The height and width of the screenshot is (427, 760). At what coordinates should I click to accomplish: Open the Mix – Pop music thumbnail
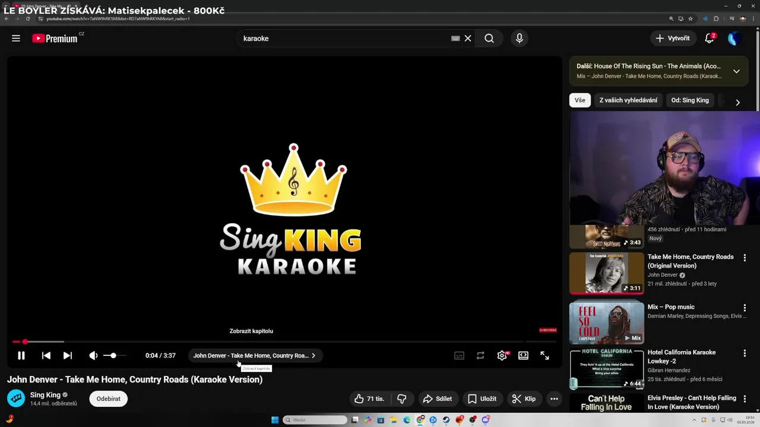point(606,323)
